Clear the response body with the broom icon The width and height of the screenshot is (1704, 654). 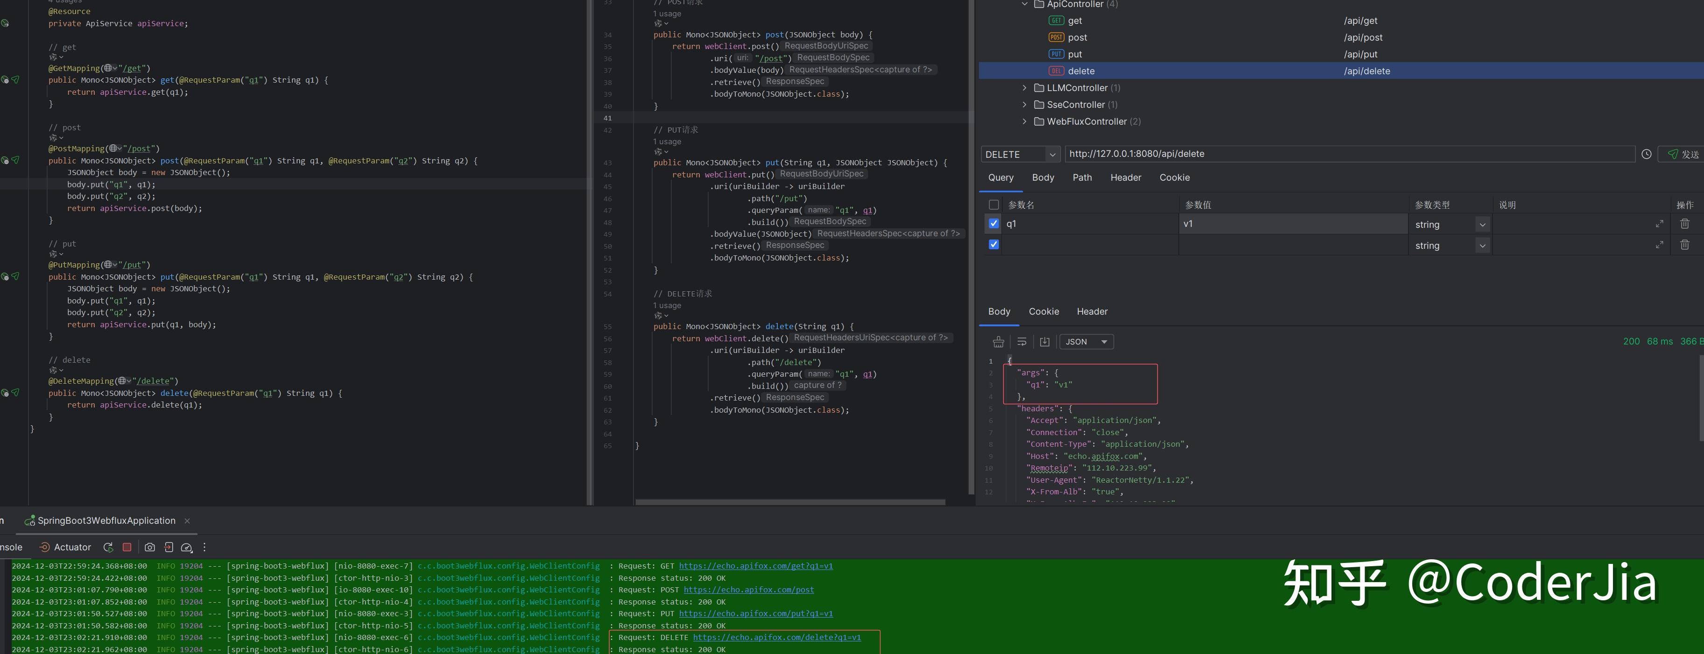pos(998,341)
